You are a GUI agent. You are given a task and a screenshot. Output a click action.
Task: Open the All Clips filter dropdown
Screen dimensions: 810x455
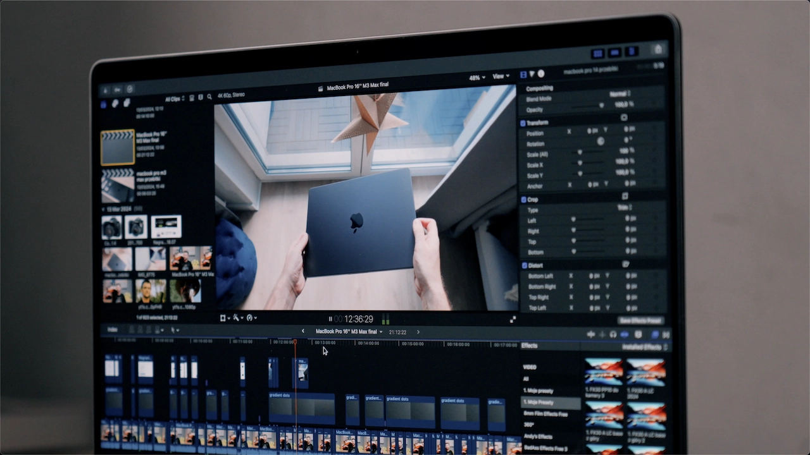point(175,99)
